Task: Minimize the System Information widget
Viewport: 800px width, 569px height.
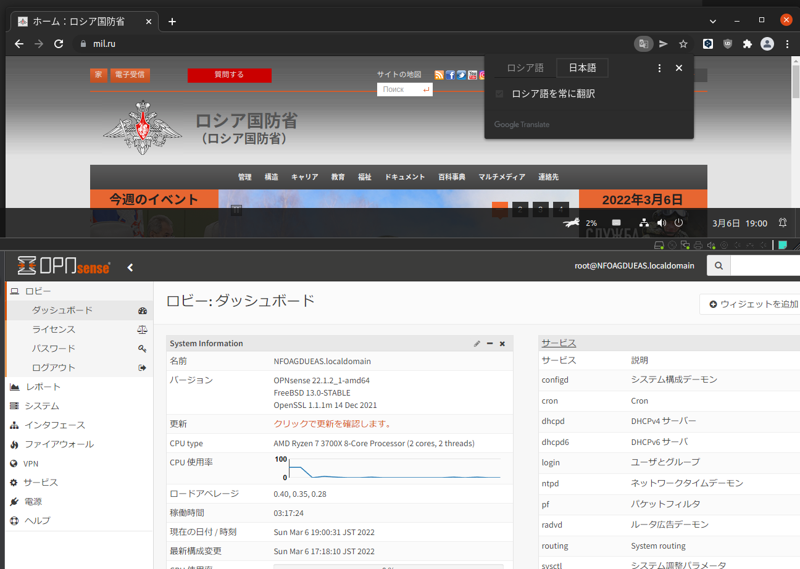Action: pyautogui.click(x=490, y=344)
